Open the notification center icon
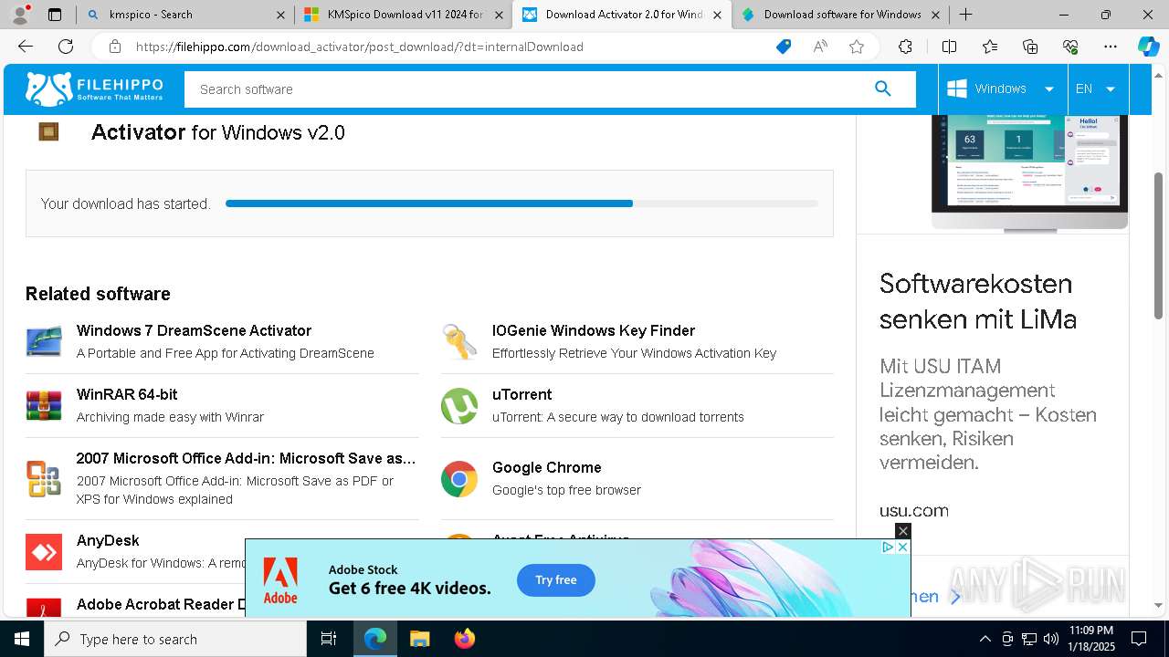Viewport: 1169px width, 657px height. (x=1139, y=639)
